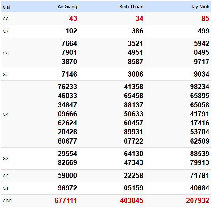
Task: Click Tây Ninh special prize 207932
Action: pos(198,200)
